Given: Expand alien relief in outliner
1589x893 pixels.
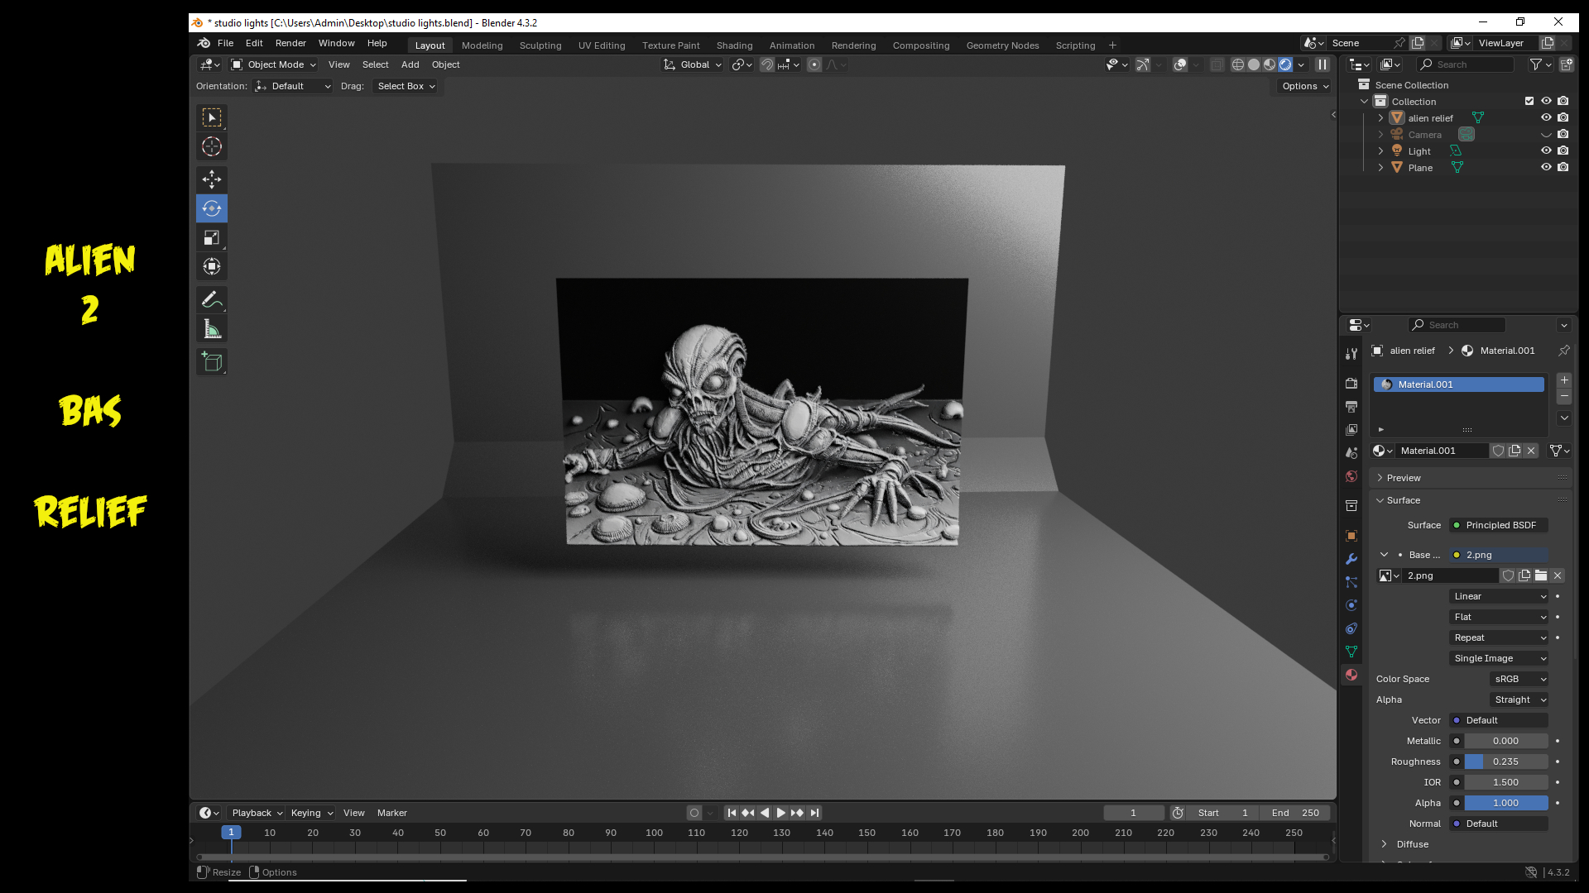Looking at the screenshot, I should pyautogui.click(x=1380, y=118).
